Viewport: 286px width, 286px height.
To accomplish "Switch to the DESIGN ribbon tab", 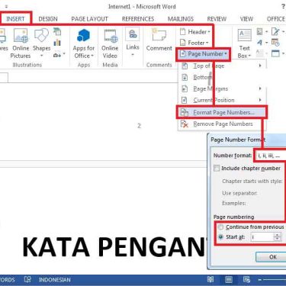I will tap(48, 19).
